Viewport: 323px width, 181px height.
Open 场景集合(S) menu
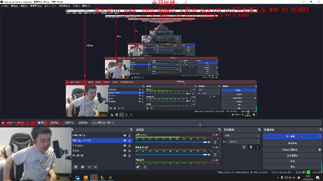pos(65,6)
